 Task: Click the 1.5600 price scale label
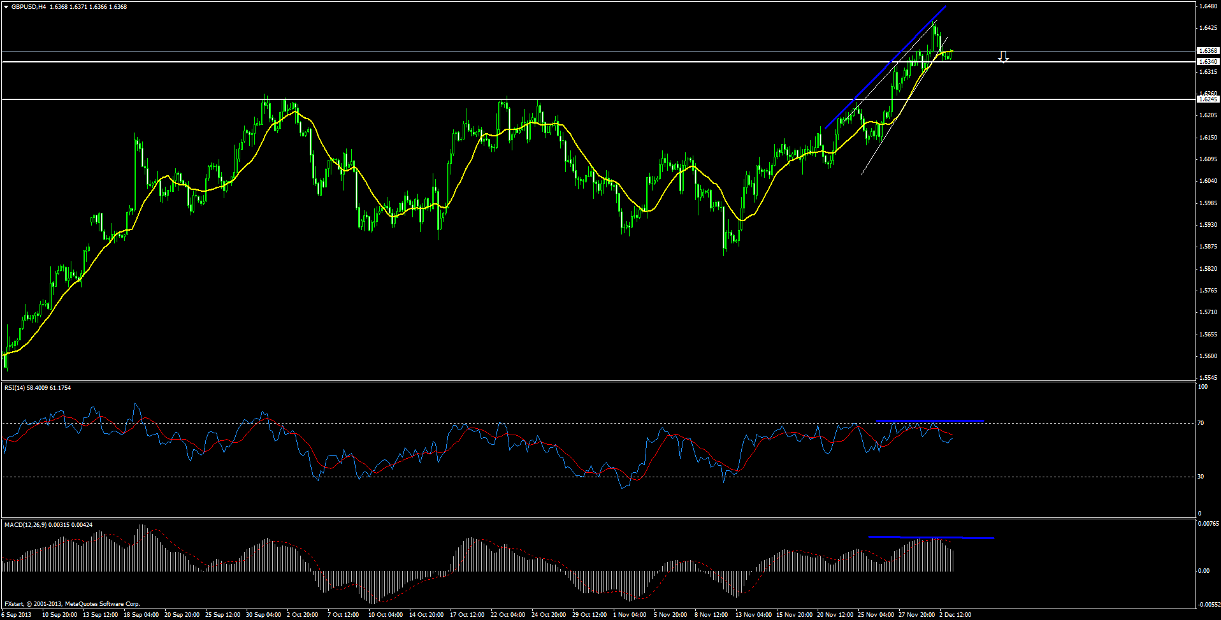click(x=1208, y=356)
